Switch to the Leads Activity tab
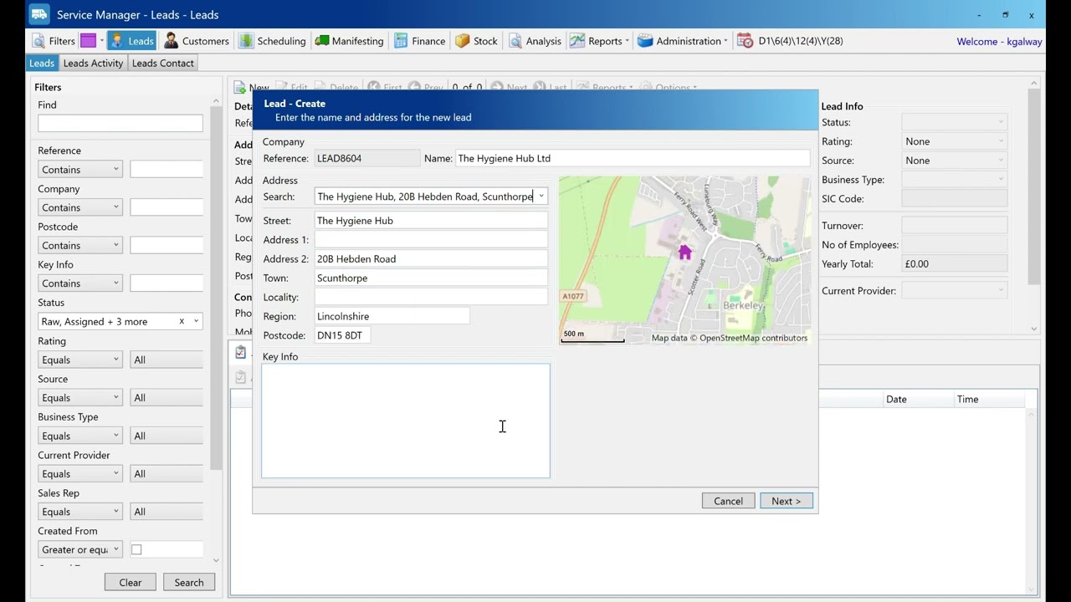The image size is (1071, 602). [93, 63]
